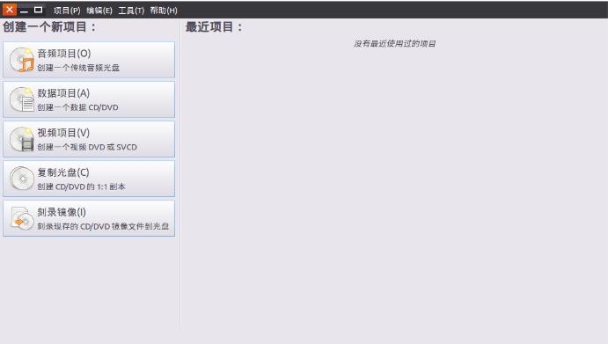Click the data project disc icon
608x344 pixels.
(22, 99)
